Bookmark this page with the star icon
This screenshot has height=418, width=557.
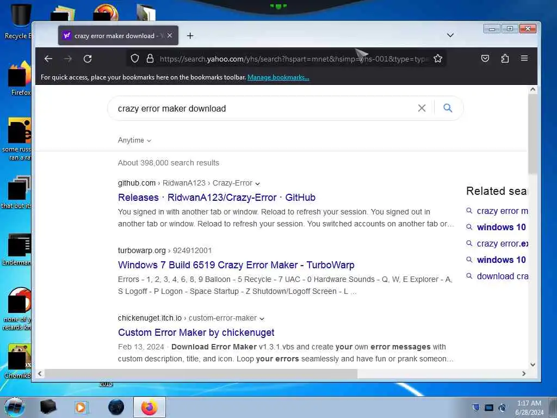[438, 58]
